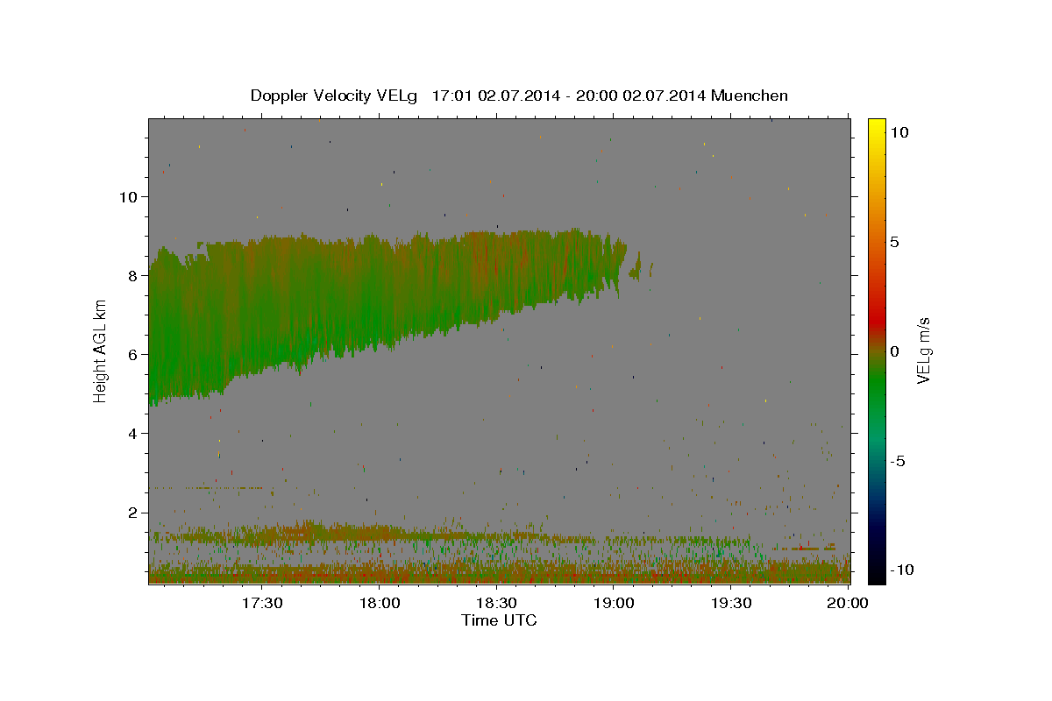
Task: Click the 'Muenchen' location in the title
Action: pos(750,96)
